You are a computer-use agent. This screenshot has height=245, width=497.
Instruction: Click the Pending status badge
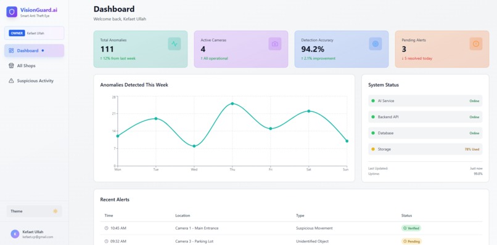pyautogui.click(x=412, y=241)
